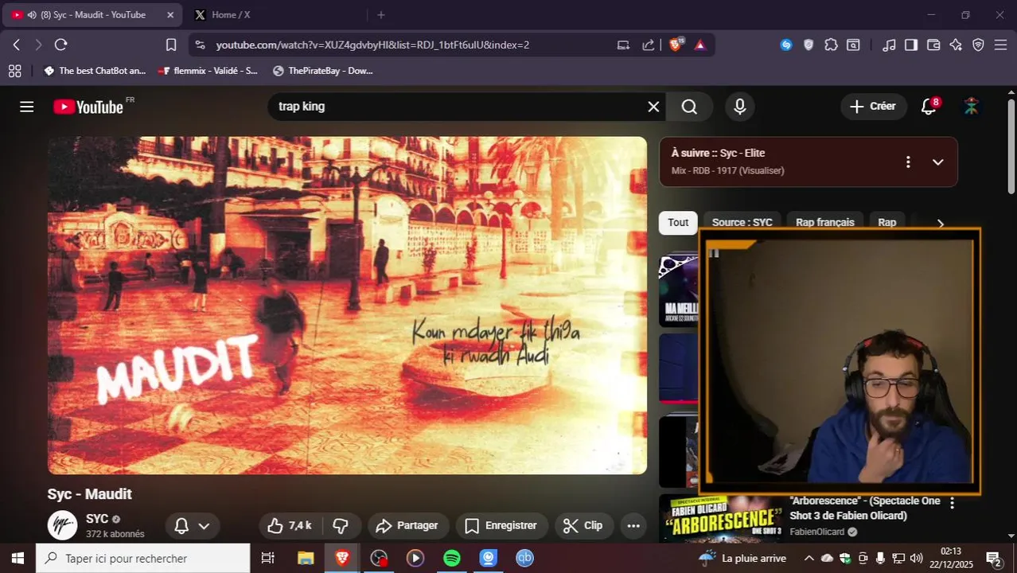Dislike the video

(x=341, y=526)
